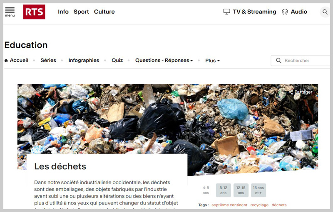The image size is (333, 212).
Task: Toggle the 8-12 ans age filter
Action: tap(224, 190)
